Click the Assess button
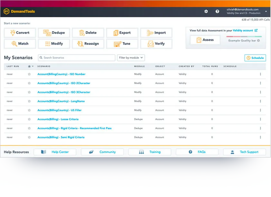The height and width of the screenshot is (197, 271). click(205, 40)
